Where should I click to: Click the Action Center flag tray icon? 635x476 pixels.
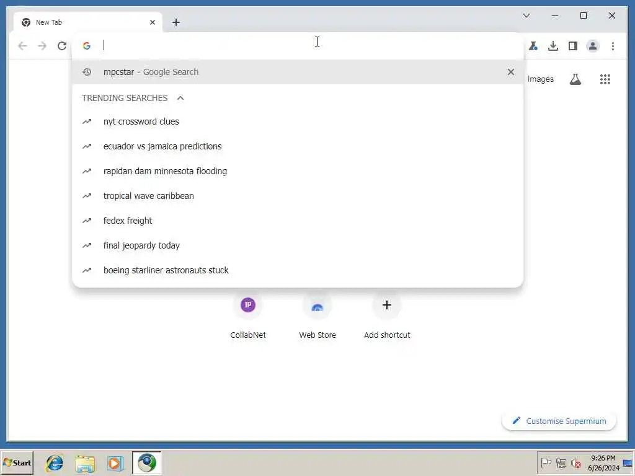546,462
